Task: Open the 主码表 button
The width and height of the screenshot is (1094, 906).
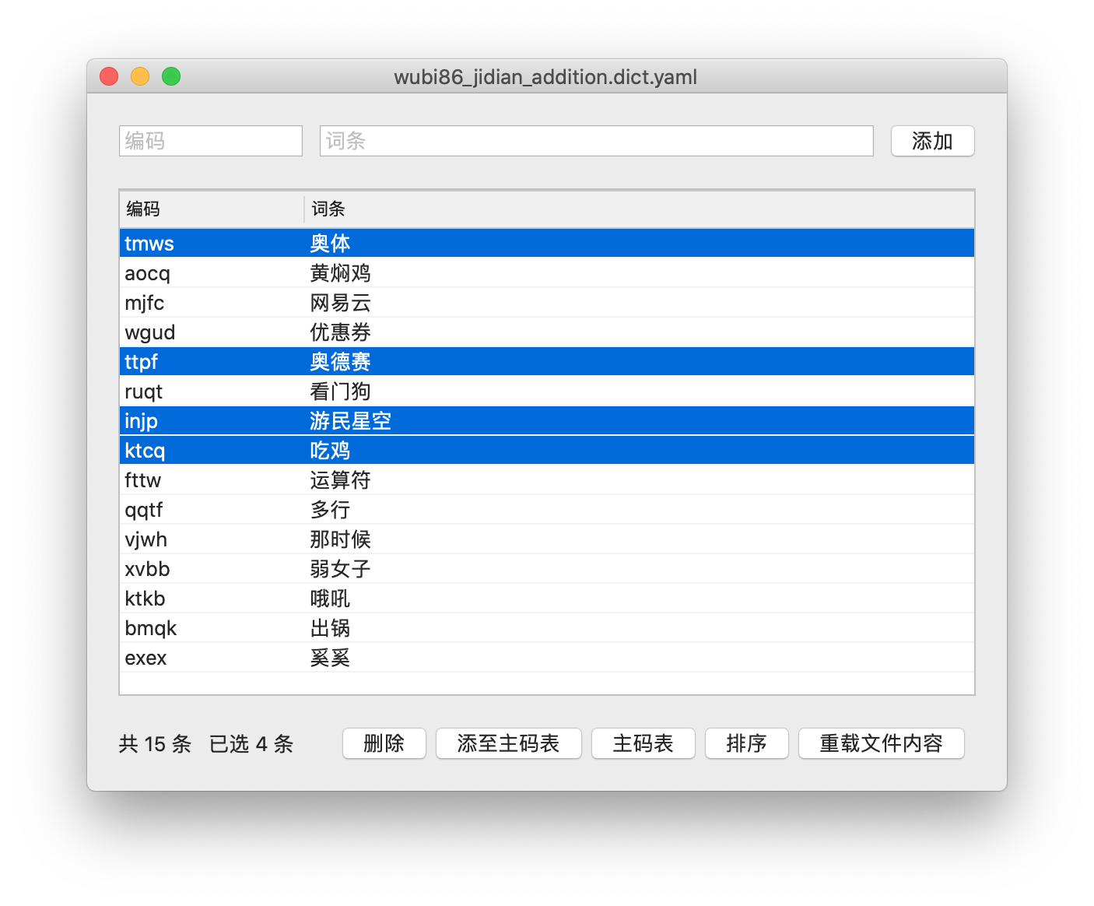Action: click(x=643, y=743)
